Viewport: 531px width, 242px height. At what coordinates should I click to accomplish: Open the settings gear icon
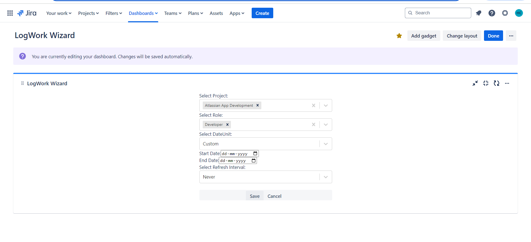pyautogui.click(x=505, y=13)
